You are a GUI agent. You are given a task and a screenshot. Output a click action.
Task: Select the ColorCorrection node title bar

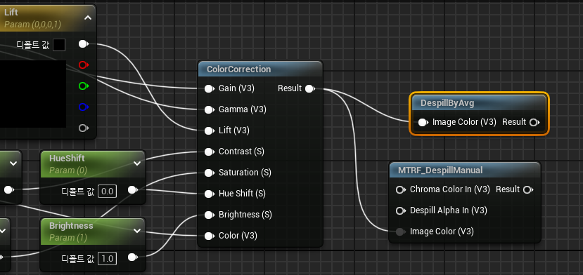point(260,69)
